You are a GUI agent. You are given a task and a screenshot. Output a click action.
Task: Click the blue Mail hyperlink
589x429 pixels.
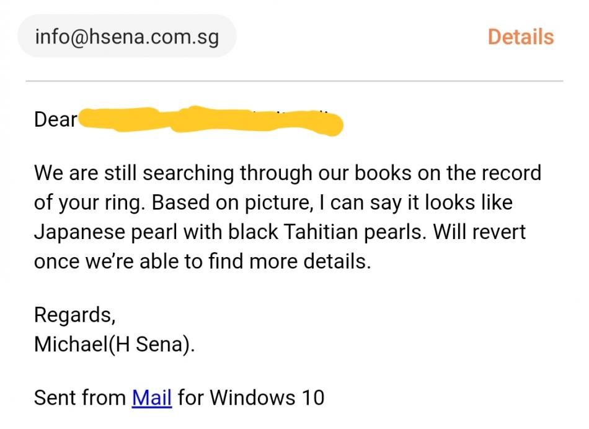pyautogui.click(x=152, y=397)
